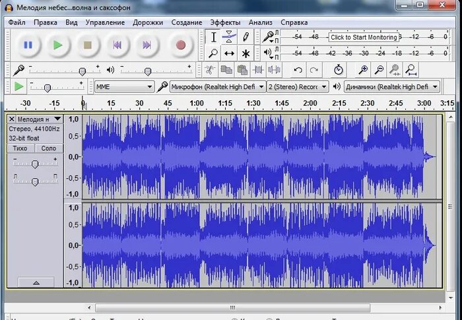
Task: Click the vertical scrollbar down arrow
Action: click(x=451, y=298)
